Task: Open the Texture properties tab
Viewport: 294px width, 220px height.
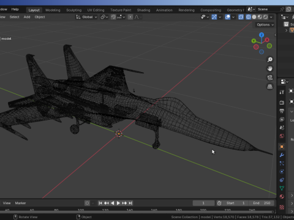Action: 282,207
